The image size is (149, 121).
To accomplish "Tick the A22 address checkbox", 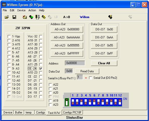I will click(50, 85).
